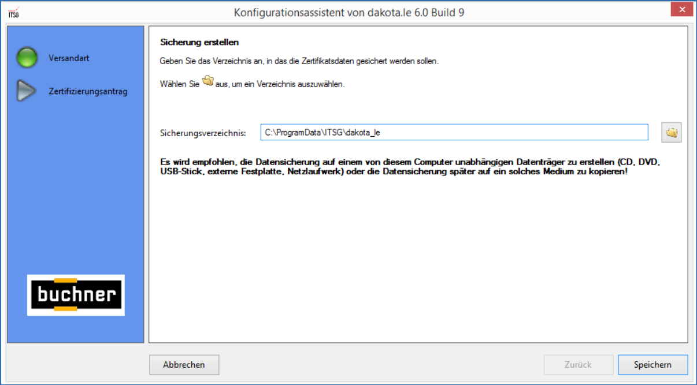Cancel the wizard with Abbrechen
This screenshot has height=385, width=697.
[x=184, y=365]
